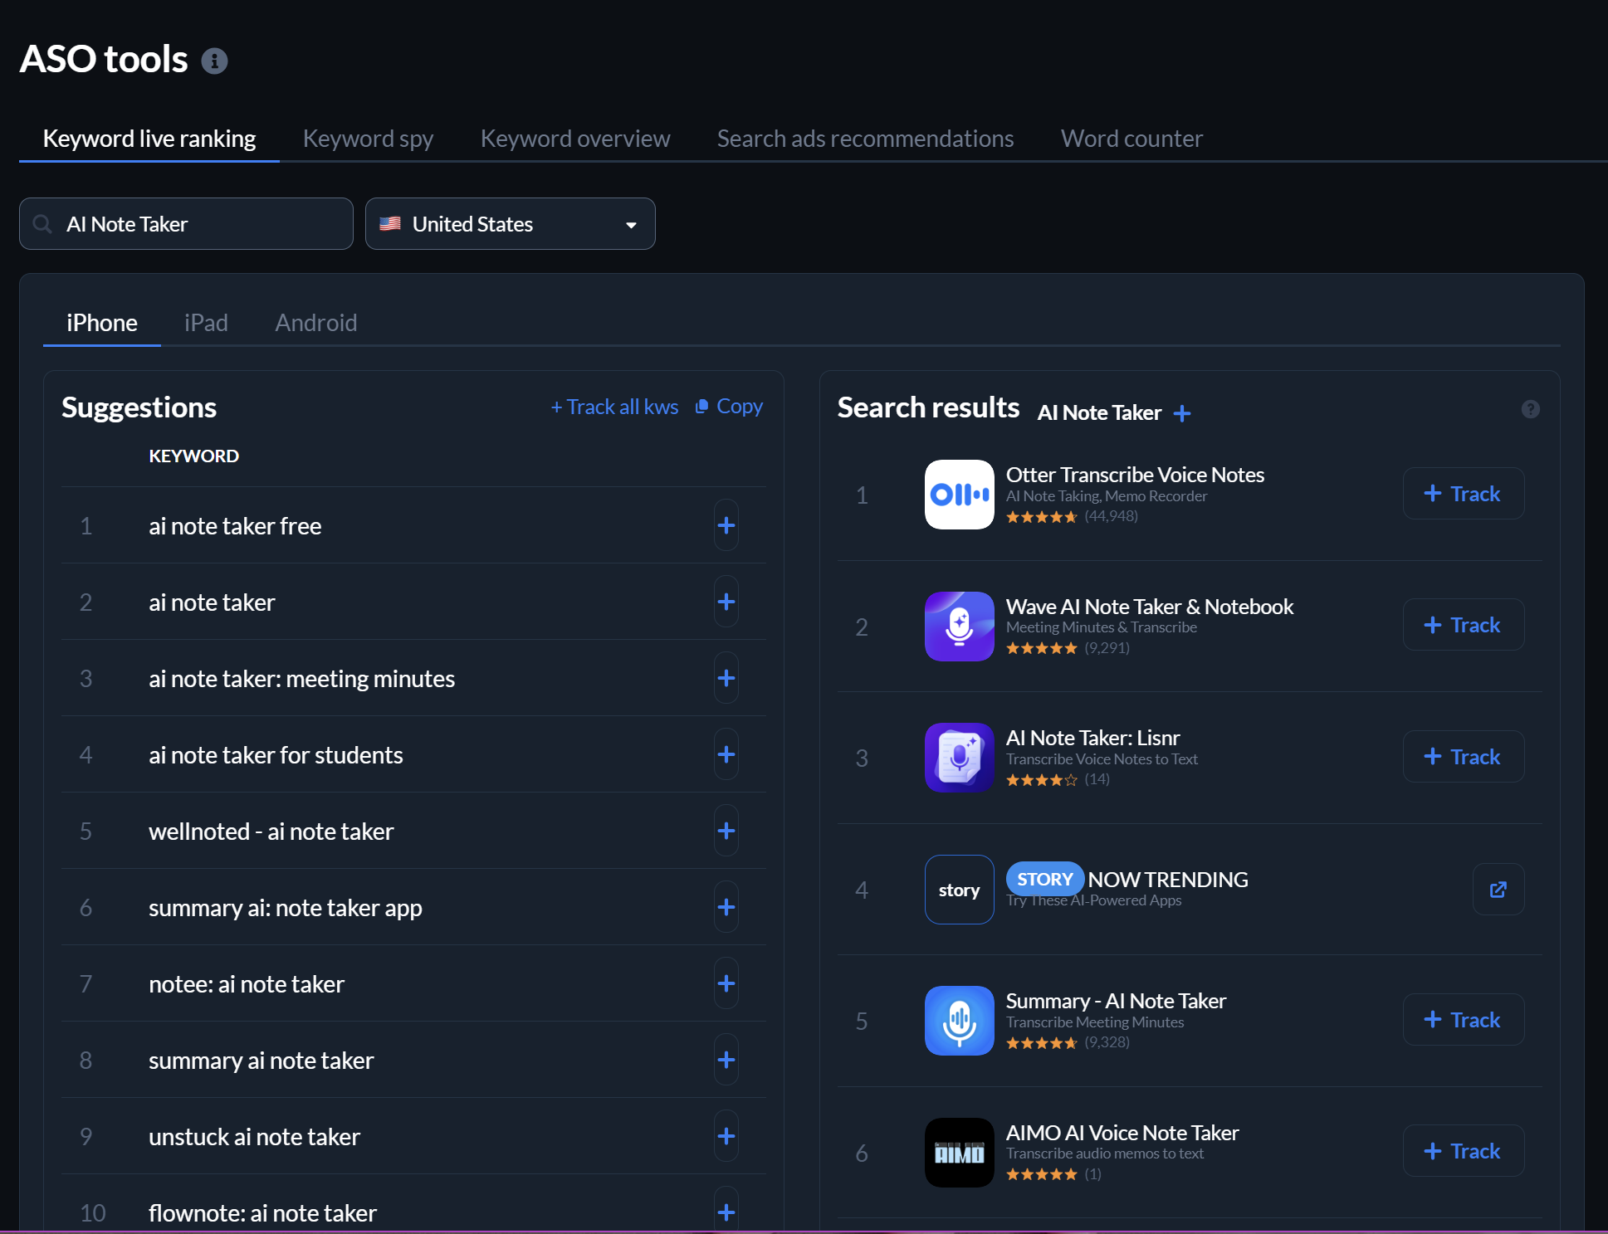Click the info icon beside ASO tools
The height and width of the screenshot is (1234, 1608).
pos(214,61)
